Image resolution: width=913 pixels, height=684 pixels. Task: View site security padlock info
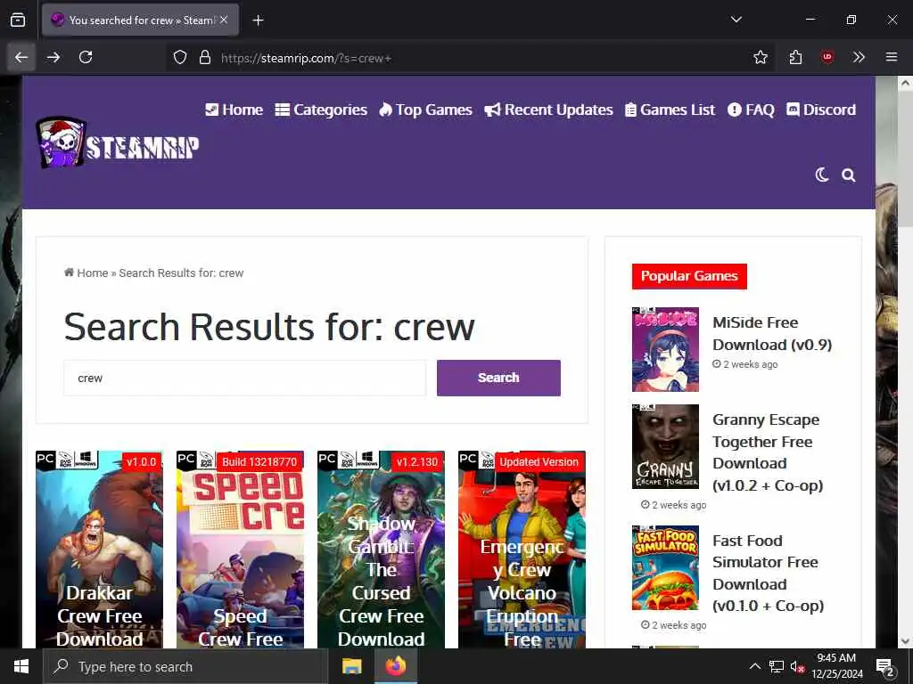coord(205,58)
